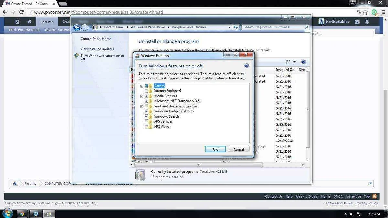Open the forum alerts bell icon
388x218 pixels.
pyautogui.click(x=367, y=22)
